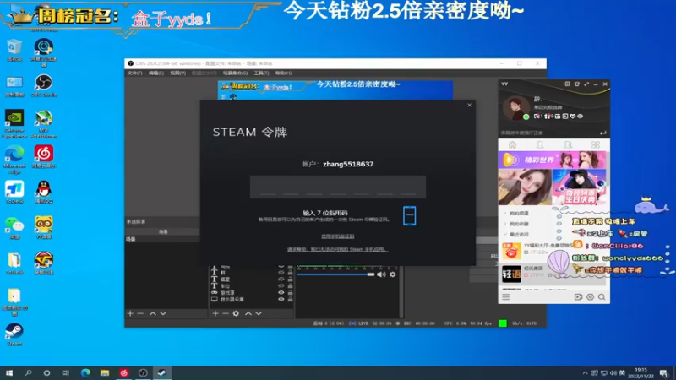This screenshot has width=676, height=380.
Task: Select the display capture source row
Action: click(252, 299)
